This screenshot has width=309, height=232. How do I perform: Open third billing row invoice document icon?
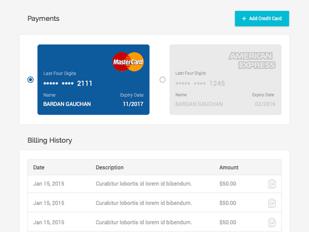point(272,222)
